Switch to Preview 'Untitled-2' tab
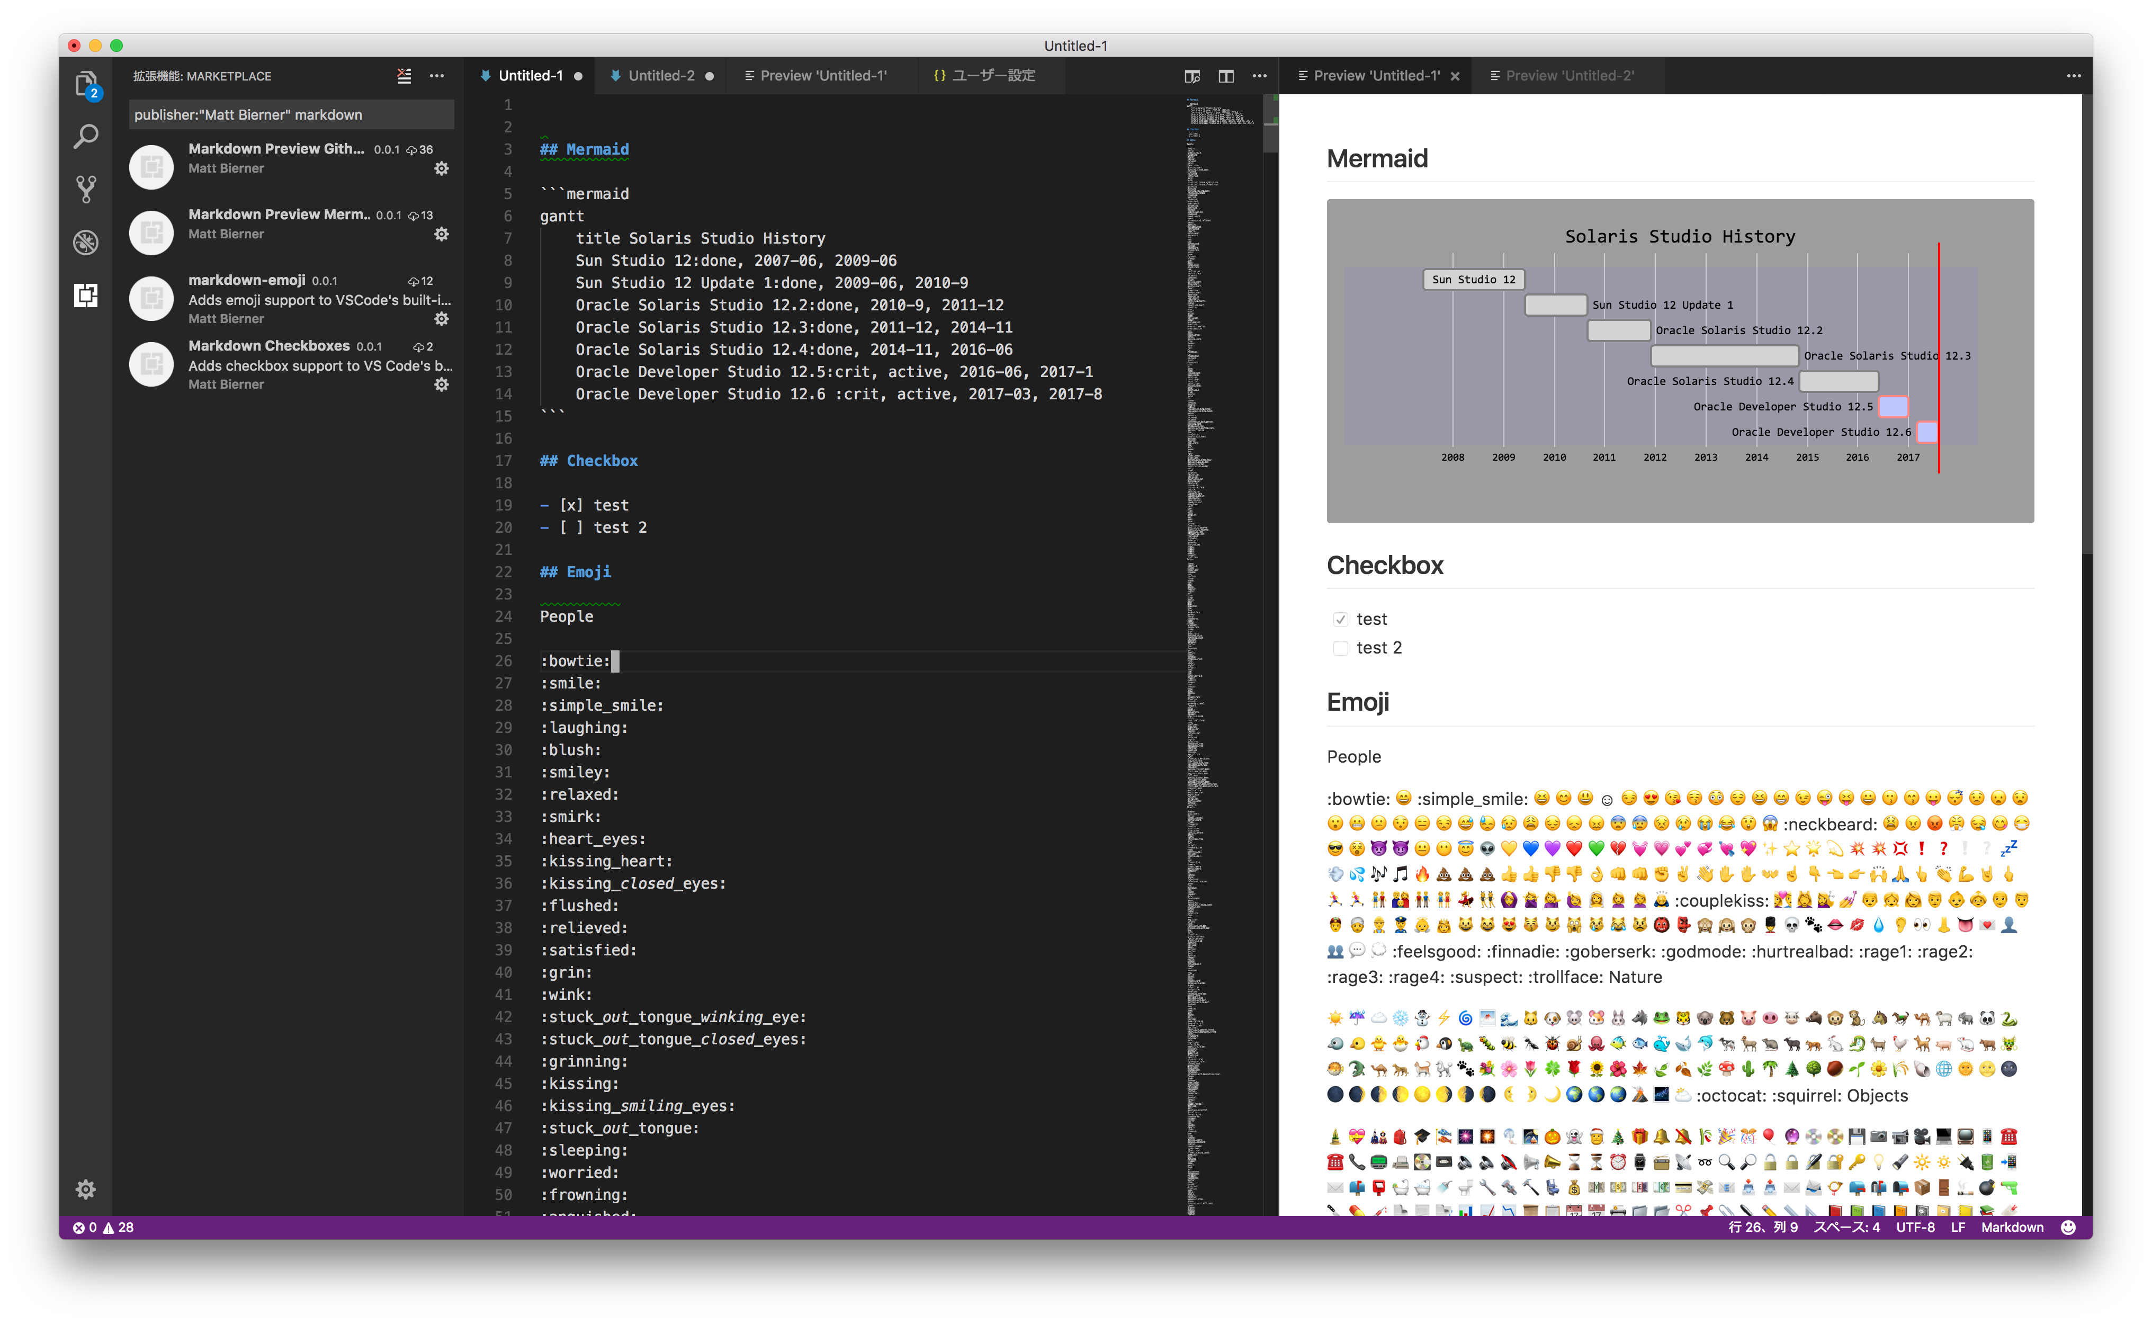This screenshot has width=2152, height=1324. 1569,76
